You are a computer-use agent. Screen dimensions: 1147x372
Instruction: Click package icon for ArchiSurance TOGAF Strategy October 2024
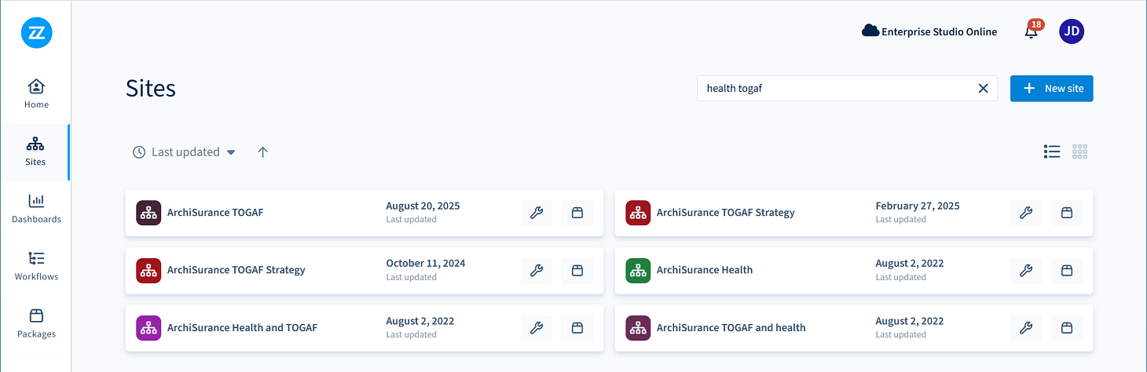577,270
